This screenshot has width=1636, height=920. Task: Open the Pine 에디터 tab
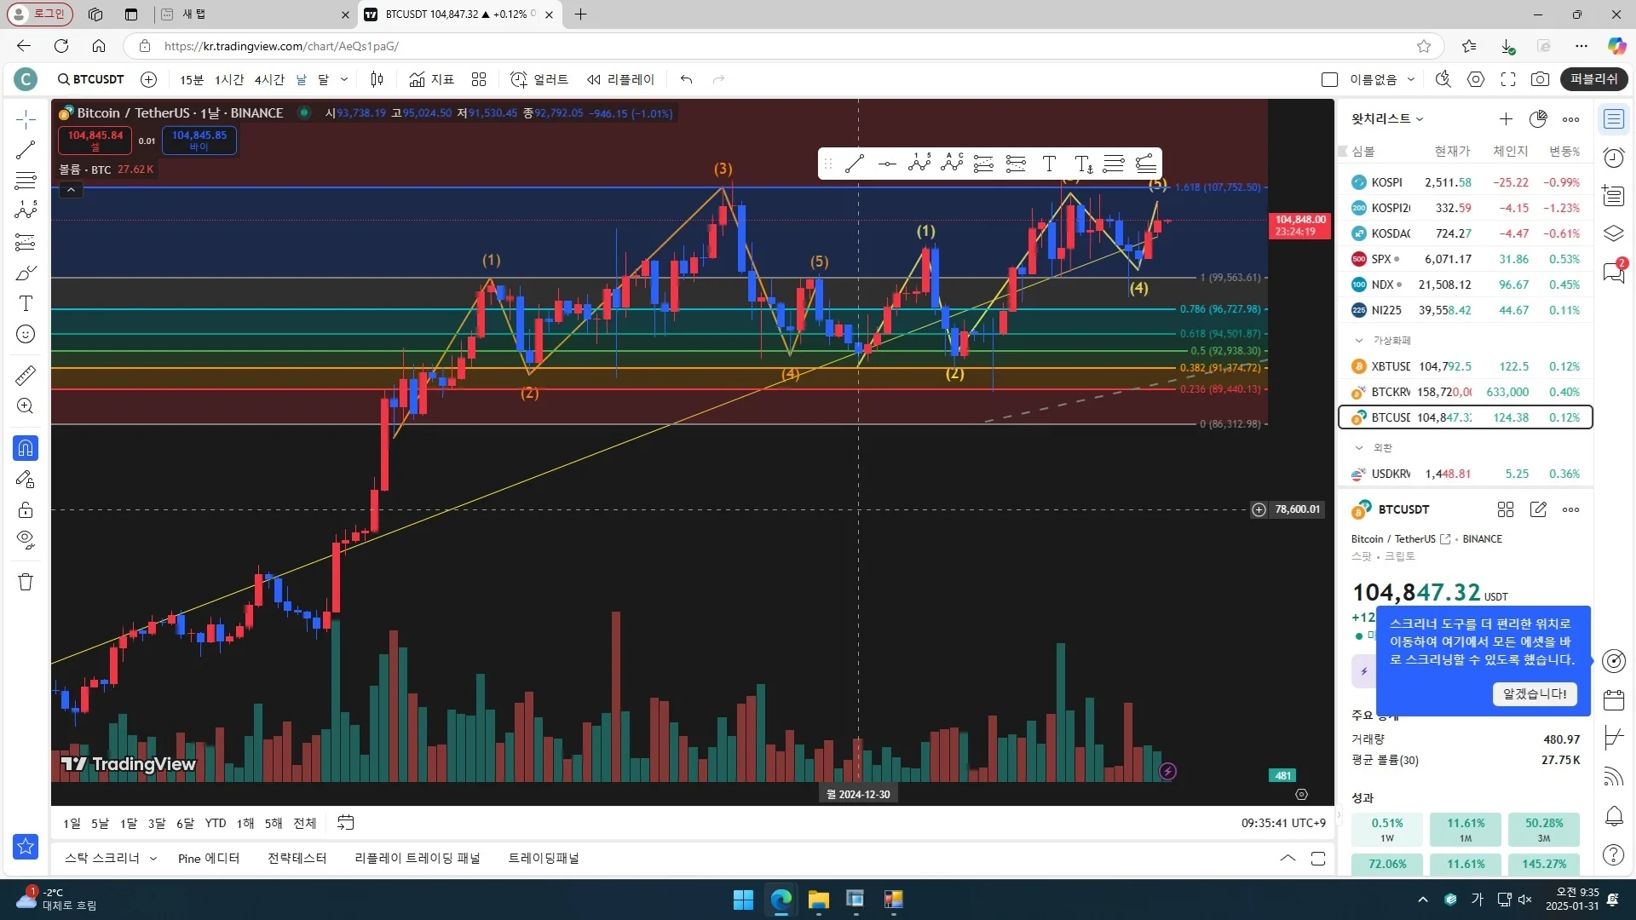point(209,858)
